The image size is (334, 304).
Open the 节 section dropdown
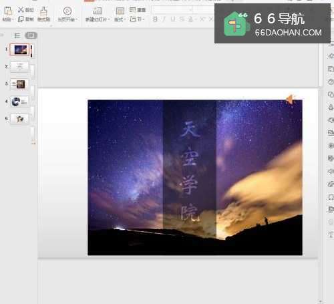(137, 19)
